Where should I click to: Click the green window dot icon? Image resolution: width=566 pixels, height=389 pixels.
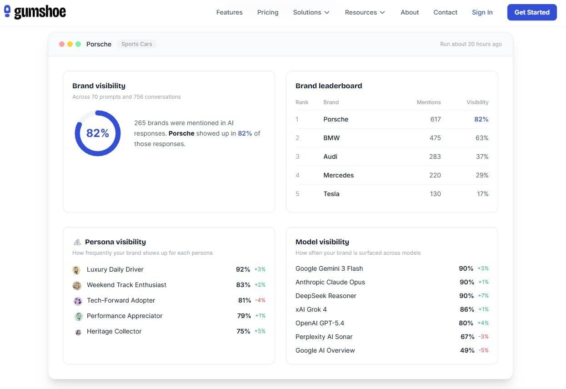(x=78, y=44)
